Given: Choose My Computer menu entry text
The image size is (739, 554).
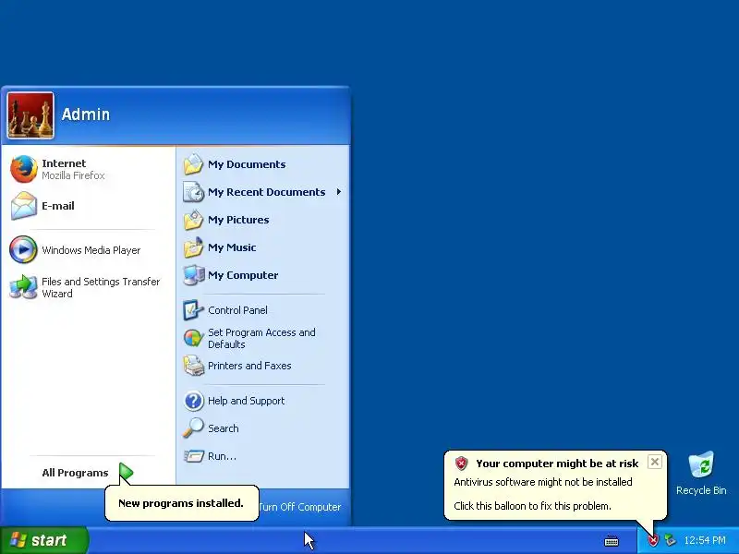Looking at the screenshot, I should (x=243, y=275).
